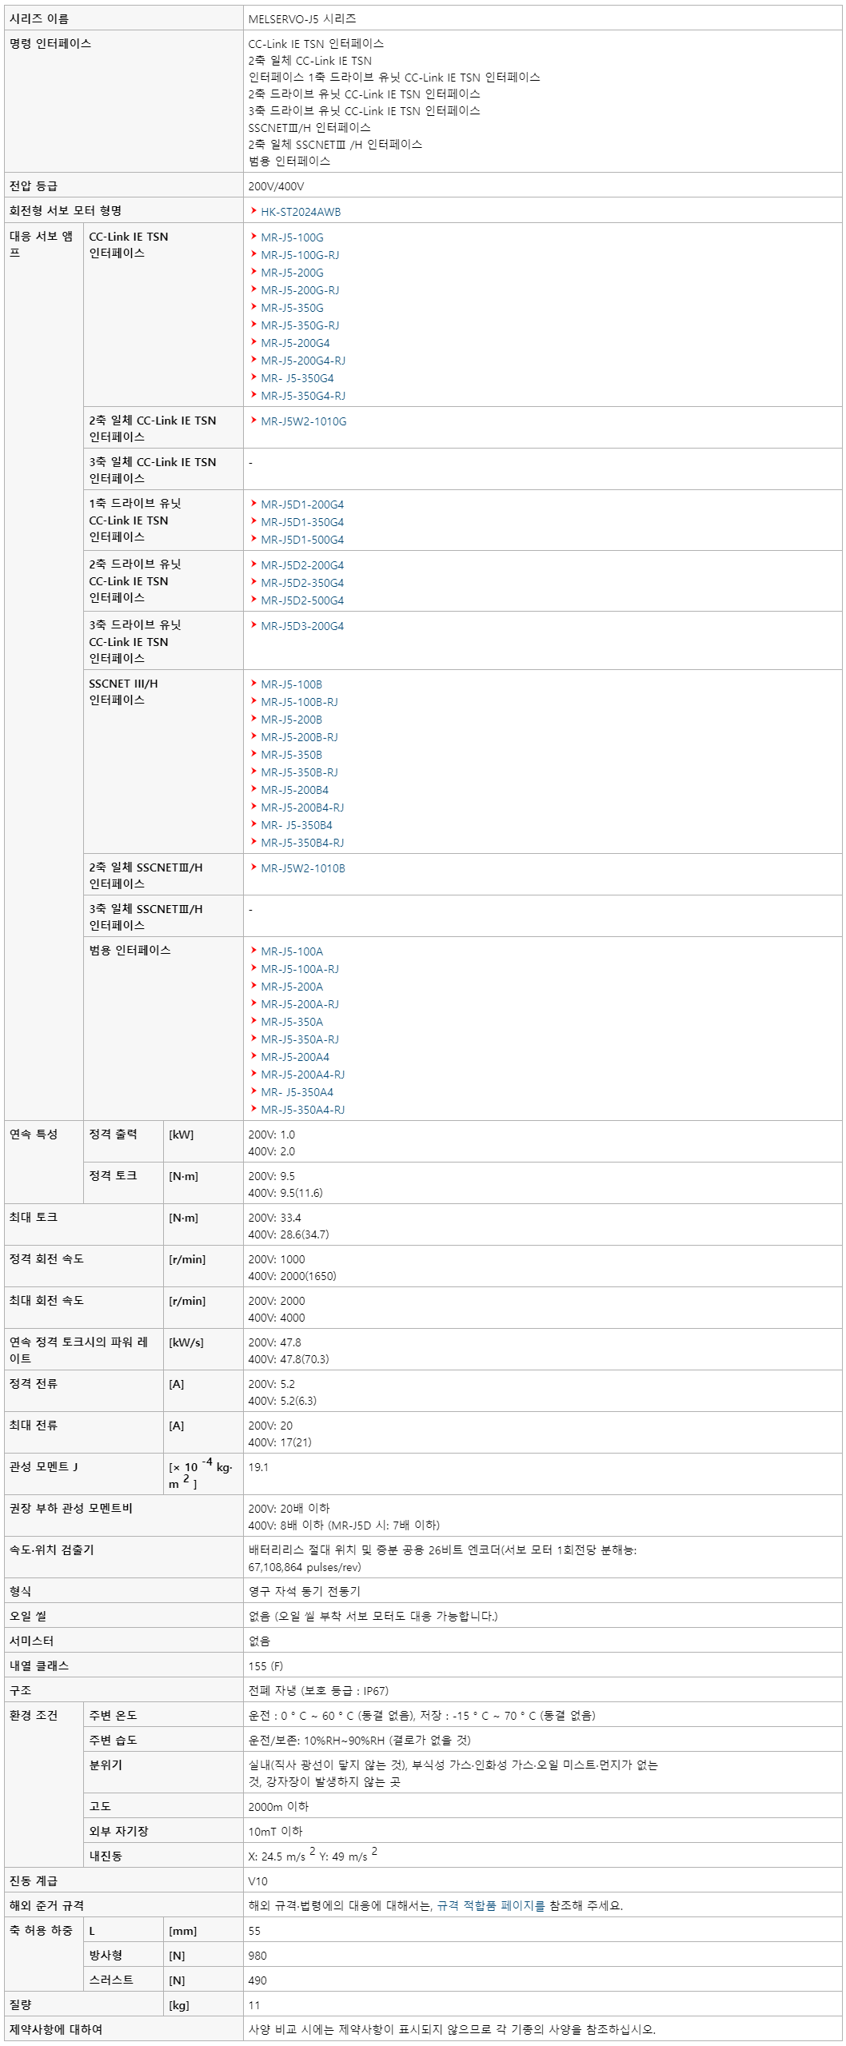Open the MR-J5-200B4 link
The image size is (846, 2046).
click(x=294, y=790)
